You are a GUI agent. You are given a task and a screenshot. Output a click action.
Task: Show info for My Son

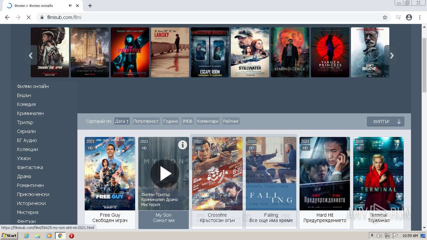(x=182, y=145)
